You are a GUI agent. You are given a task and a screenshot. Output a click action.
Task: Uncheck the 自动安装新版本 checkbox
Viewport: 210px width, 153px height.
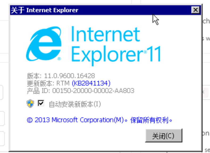point(41,103)
